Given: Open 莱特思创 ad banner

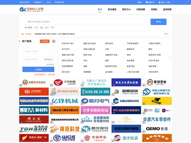Looking at the screenshot, I should pos(157,82).
